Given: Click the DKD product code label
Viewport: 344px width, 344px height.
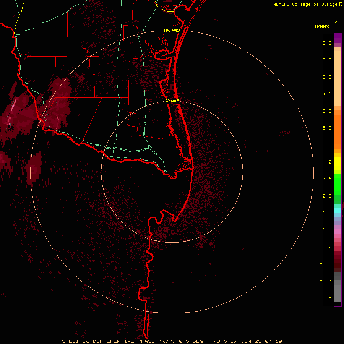Looking at the screenshot, I should point(336,23).
